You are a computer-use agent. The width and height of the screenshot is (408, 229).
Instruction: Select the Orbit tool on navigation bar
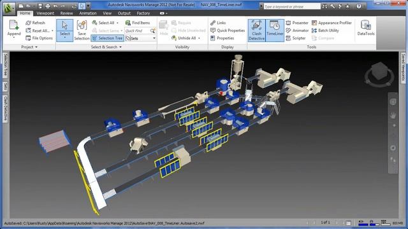393,148
